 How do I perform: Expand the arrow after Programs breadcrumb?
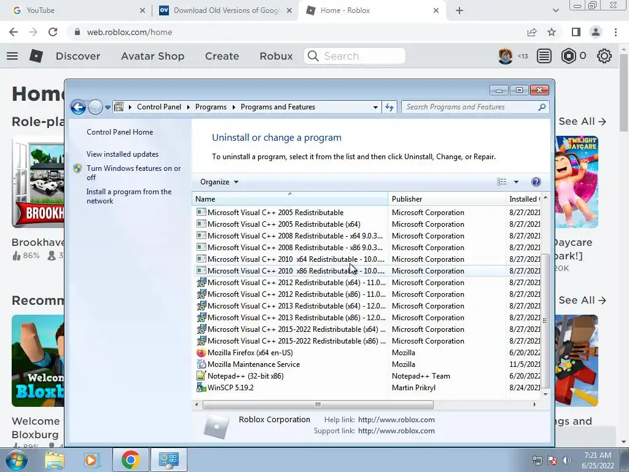pos(233,107)
